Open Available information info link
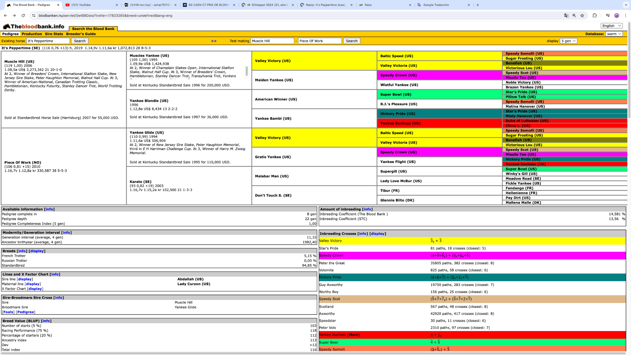 (49, 209)
